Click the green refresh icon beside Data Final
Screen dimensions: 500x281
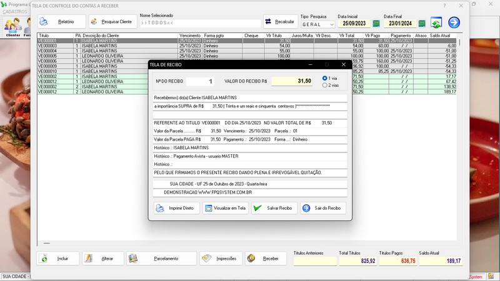tap(436, 23)
